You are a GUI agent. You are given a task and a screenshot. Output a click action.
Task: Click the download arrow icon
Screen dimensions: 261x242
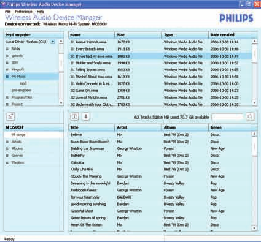tap(86, 116)
